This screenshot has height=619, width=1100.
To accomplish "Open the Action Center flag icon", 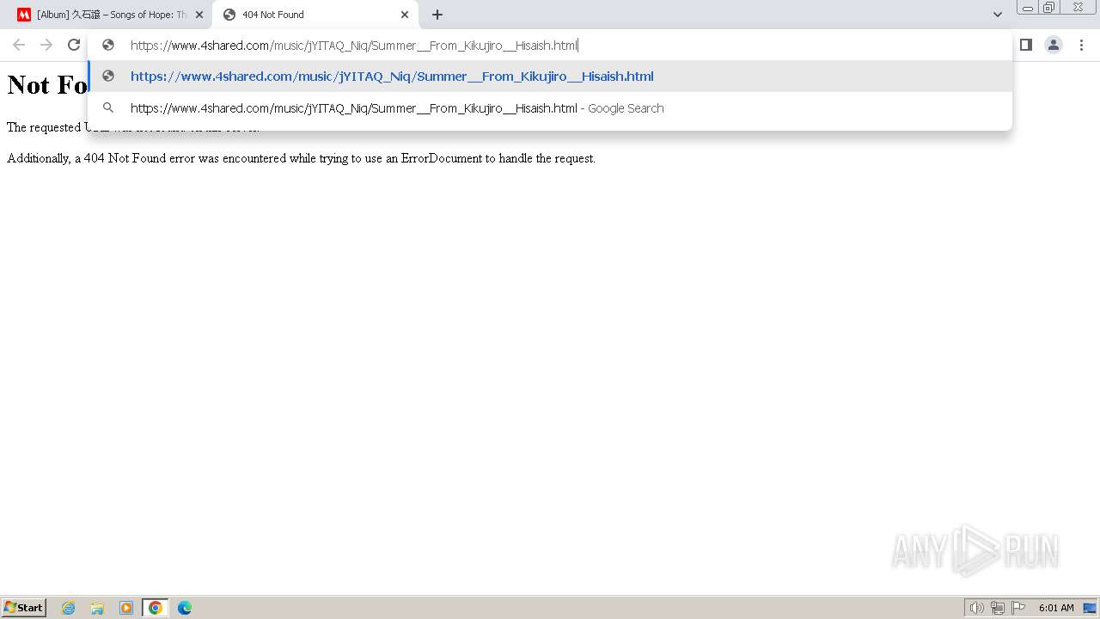I will 1018,608.
